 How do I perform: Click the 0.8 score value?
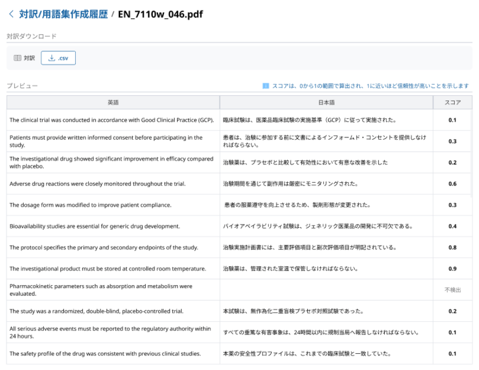(452, 248)
